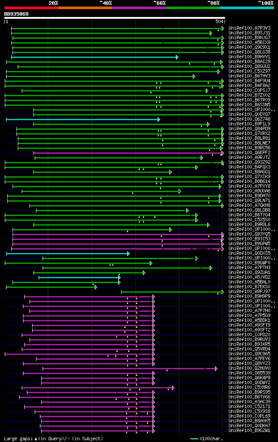Click arrowhead ending the B8AGG1 green alignment

(171, 172)
